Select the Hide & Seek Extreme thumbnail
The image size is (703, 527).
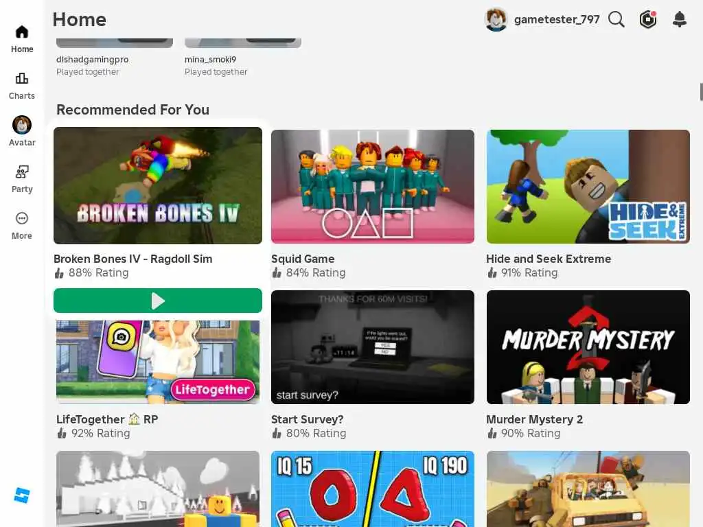pos(588,187)
